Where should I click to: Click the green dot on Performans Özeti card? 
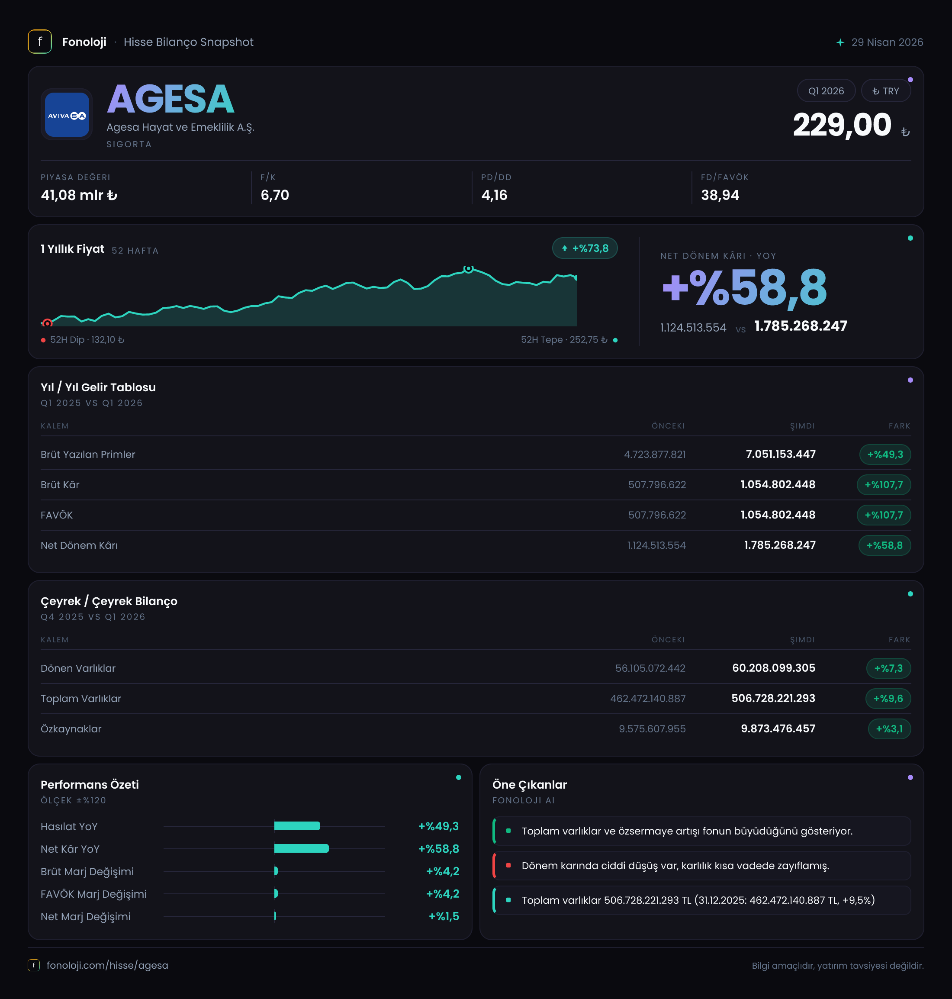[458, 777]
